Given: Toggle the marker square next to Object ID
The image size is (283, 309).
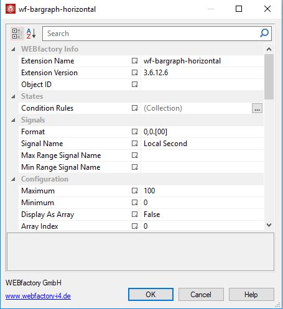Looking at the screenshot, I should [134, 85].
